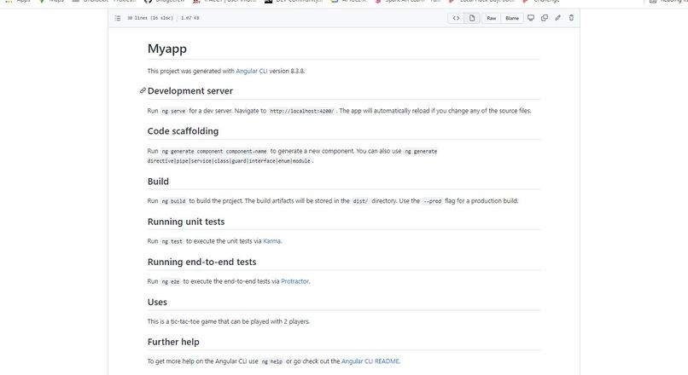Open the Raw file view
688x375 pixels.
click(x=492, y=18)
